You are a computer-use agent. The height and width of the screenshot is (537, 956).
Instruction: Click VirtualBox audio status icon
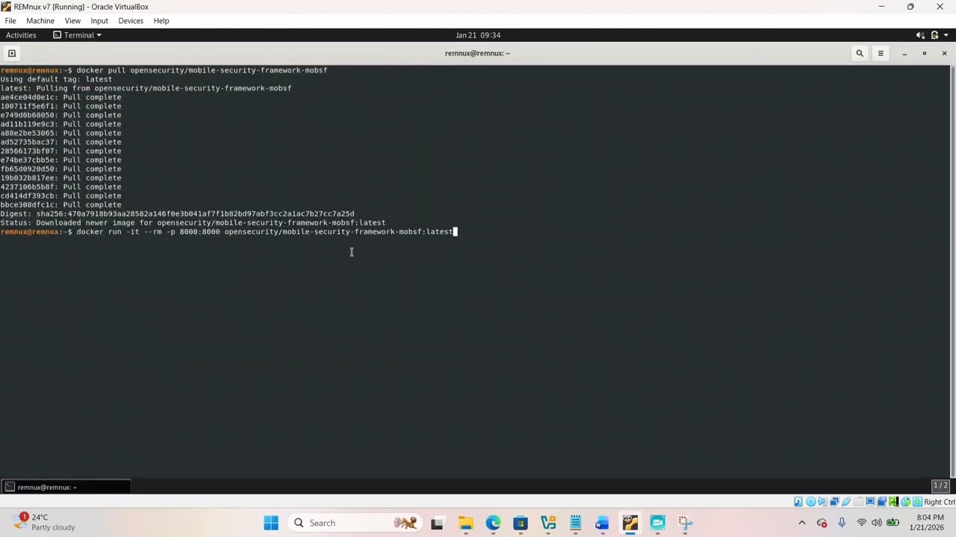pyautogui.click(x=822, y=502)
